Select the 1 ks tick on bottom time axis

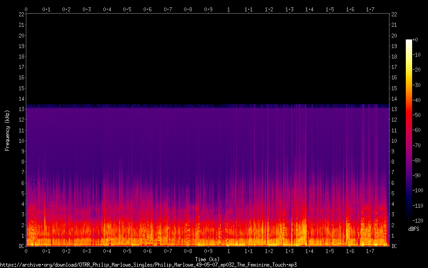(x=229, y=251)
